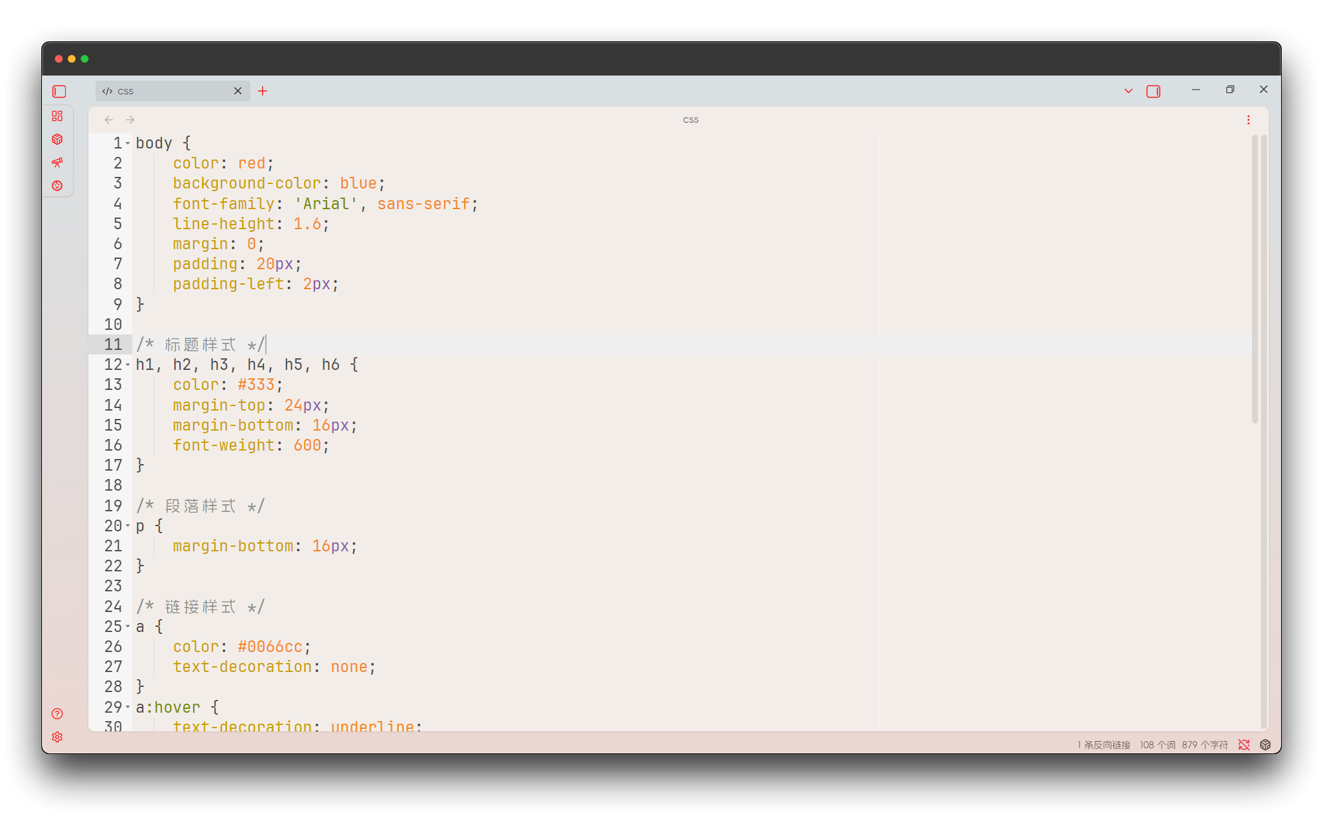Toggle the left sidebar panel
The width and height of the screenshot is (1323, 816).
coord(59,92)
